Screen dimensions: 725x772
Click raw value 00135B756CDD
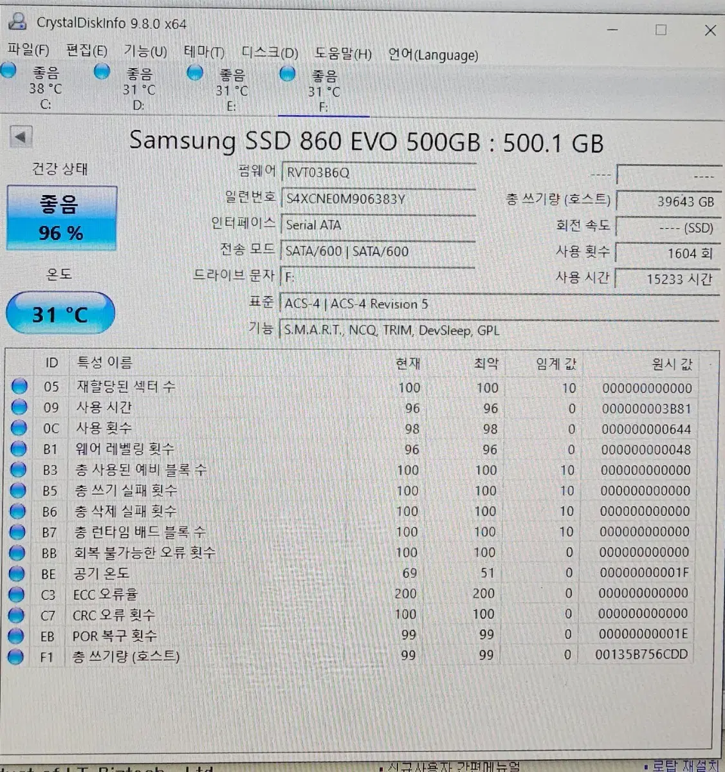point(641,654)
